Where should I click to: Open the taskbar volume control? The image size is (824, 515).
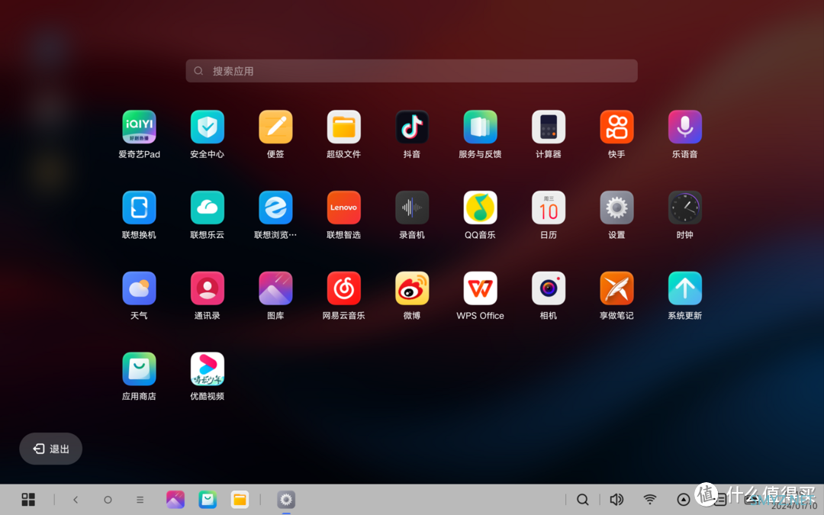[616, 499]
